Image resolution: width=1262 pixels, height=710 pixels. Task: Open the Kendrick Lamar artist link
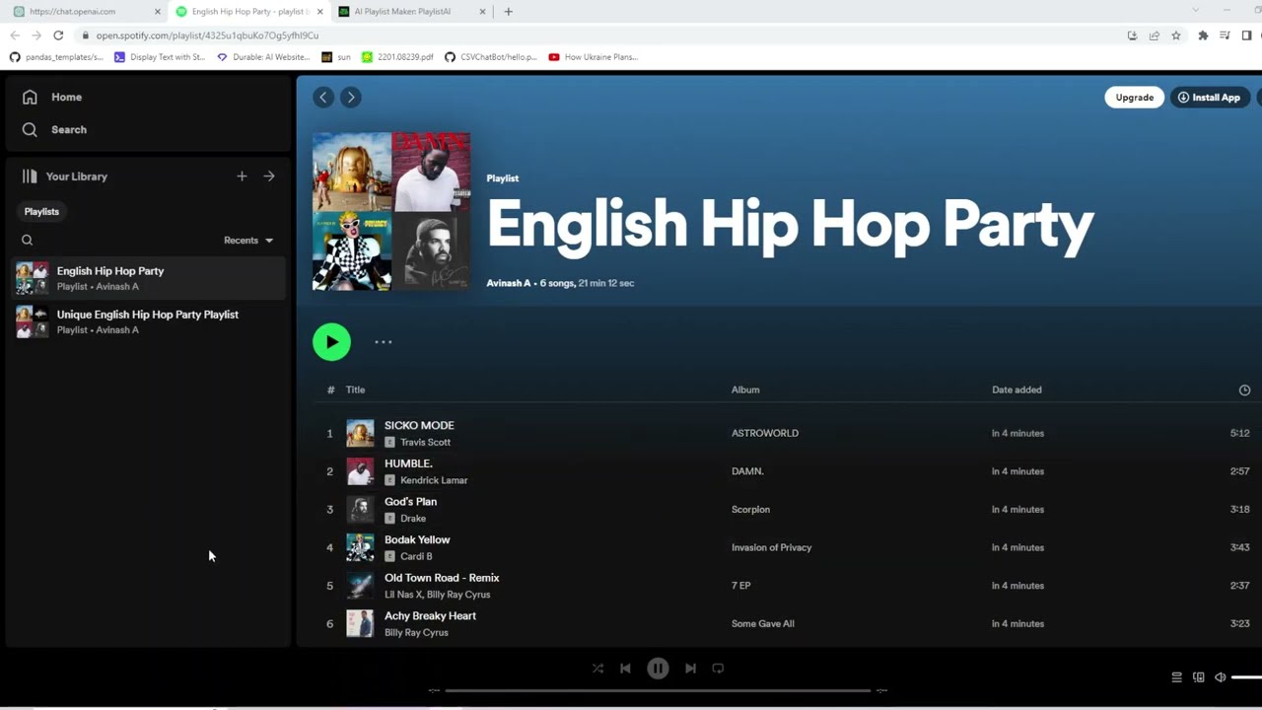pos(434,480)
